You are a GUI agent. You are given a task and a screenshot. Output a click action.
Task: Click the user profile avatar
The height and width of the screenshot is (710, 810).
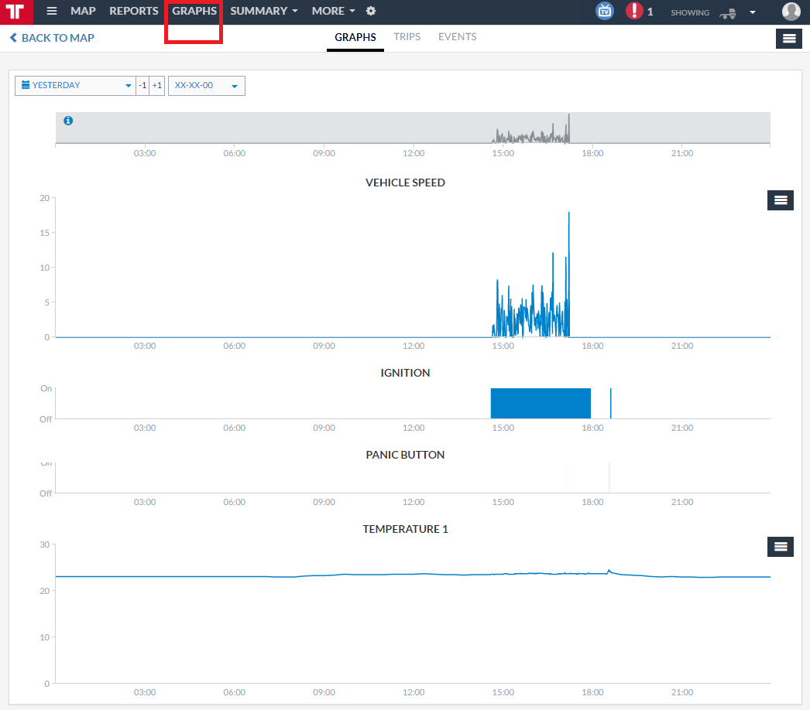pyautogui.click(x=791, y=12)
